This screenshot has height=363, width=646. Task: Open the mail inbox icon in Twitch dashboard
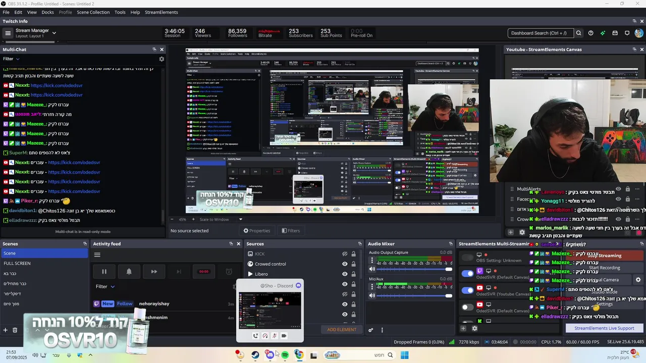point(615,33)
